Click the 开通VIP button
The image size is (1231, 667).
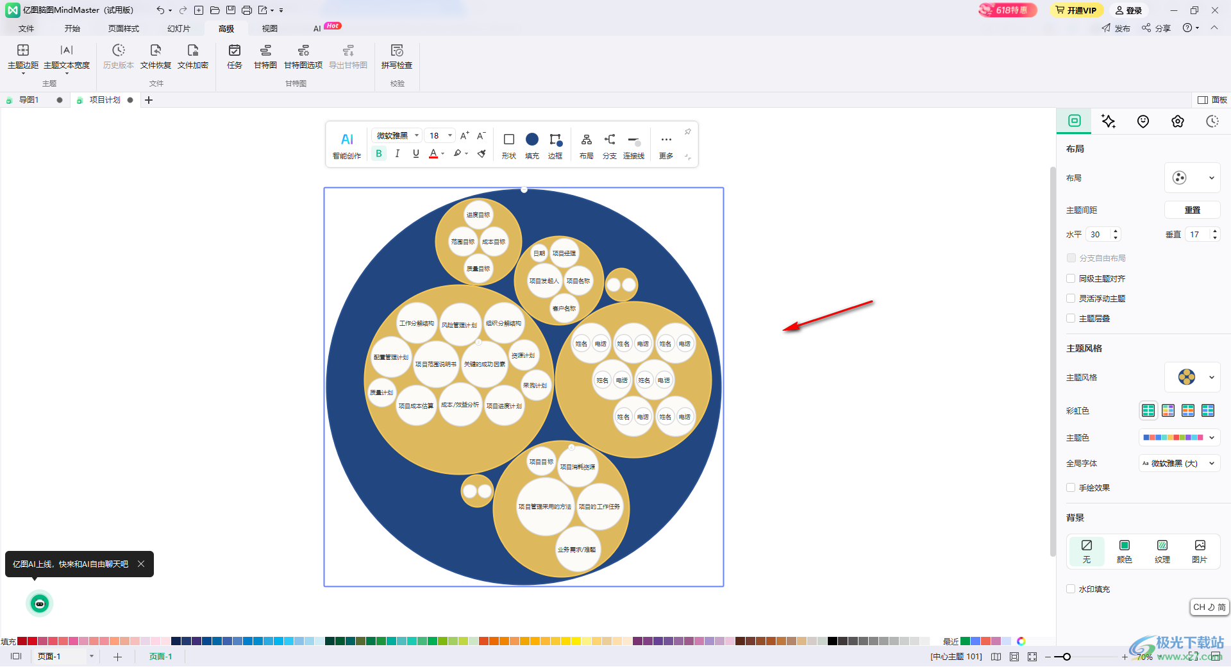point(1076,10)
